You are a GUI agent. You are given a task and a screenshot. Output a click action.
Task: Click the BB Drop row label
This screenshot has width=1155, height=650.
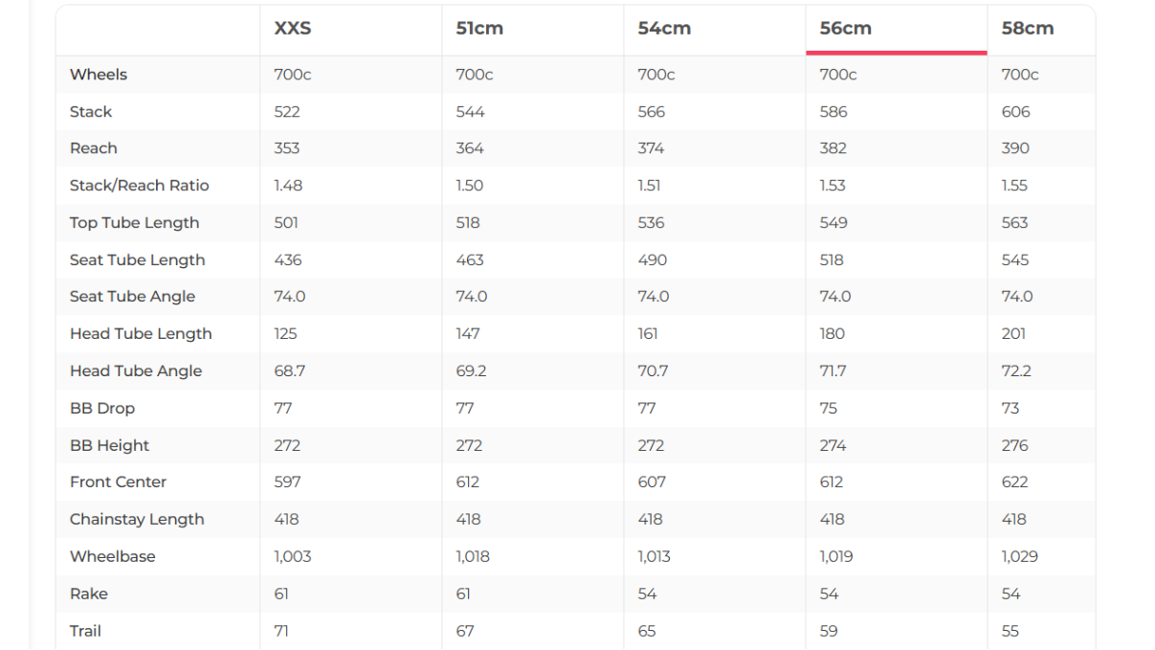click(102, 409)
